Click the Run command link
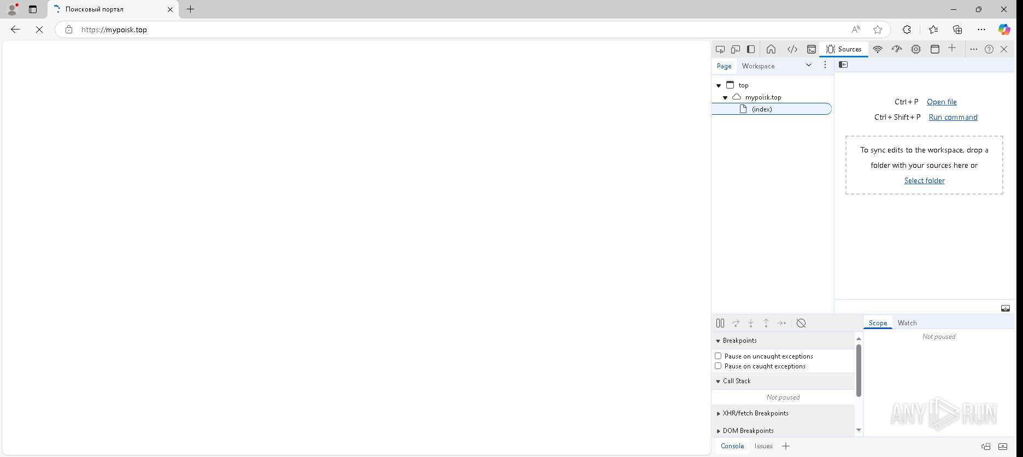 [x=953, y=117]
